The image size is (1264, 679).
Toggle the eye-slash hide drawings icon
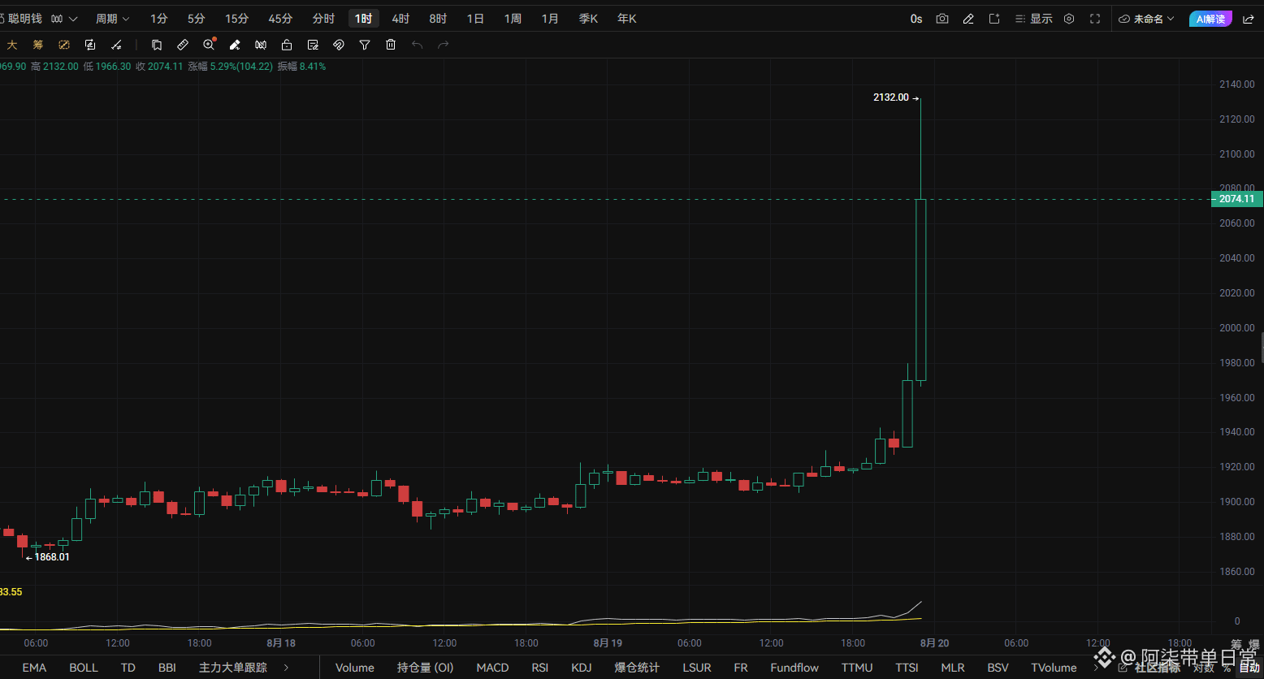339,45
